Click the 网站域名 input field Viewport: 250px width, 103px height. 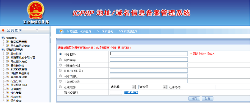149,60
